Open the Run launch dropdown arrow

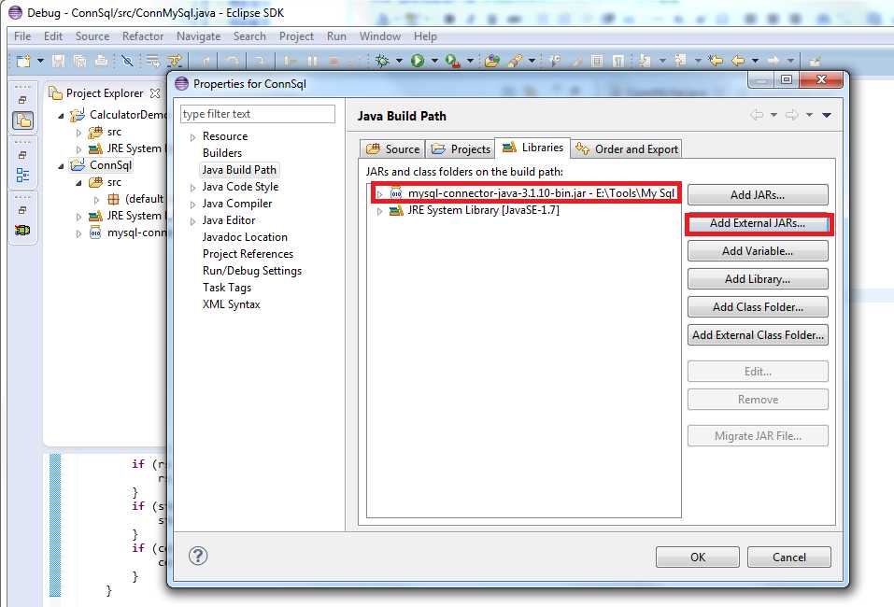(434, 61)
